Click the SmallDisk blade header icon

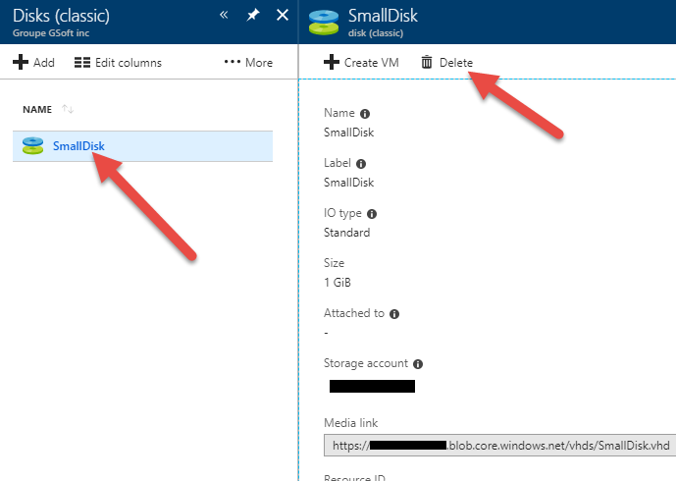coord(324,23)
